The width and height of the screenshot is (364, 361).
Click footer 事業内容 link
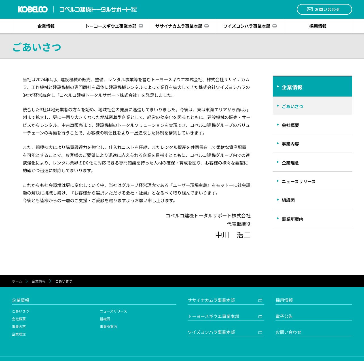19,326
